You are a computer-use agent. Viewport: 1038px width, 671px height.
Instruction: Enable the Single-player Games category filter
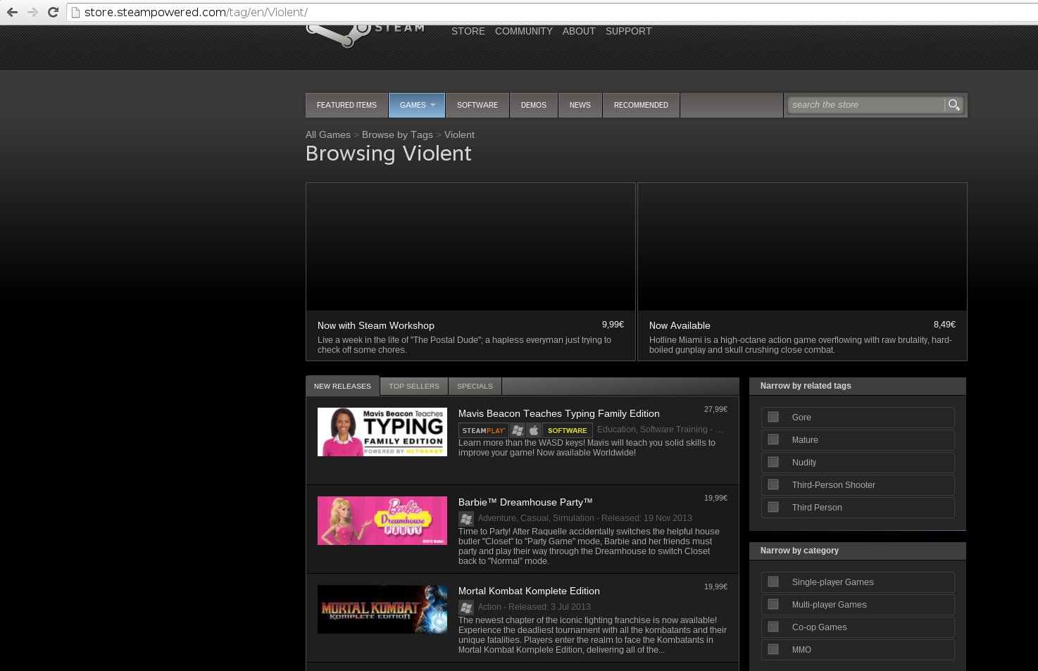[x=773, y=582]
